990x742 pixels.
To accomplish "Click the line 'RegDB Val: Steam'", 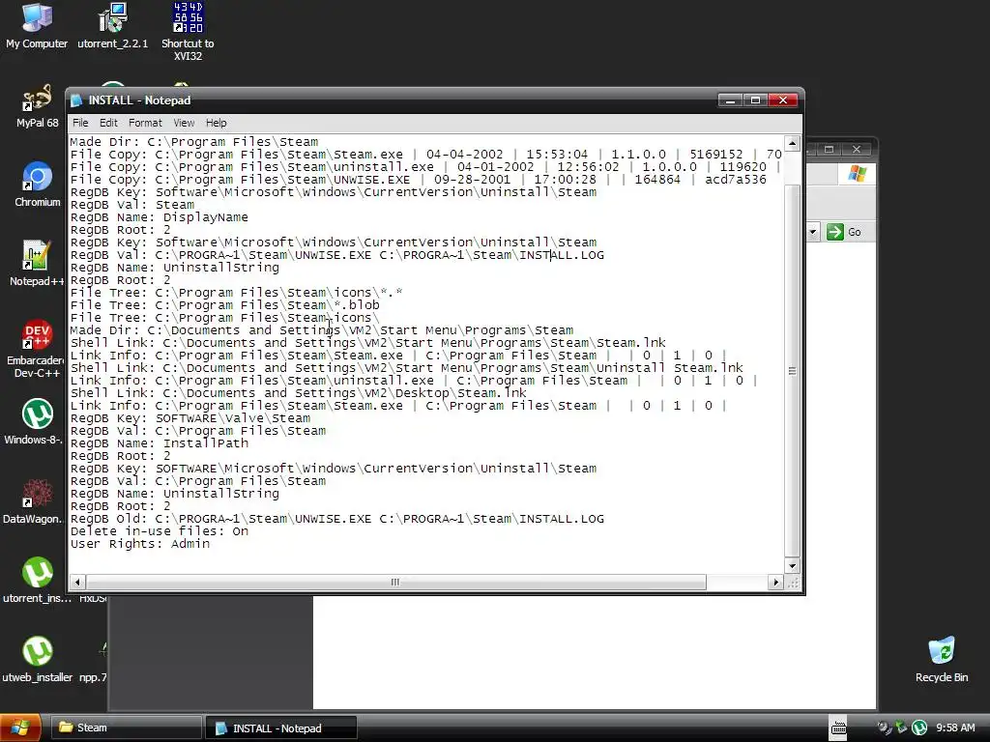I will (x=131, y=205).
